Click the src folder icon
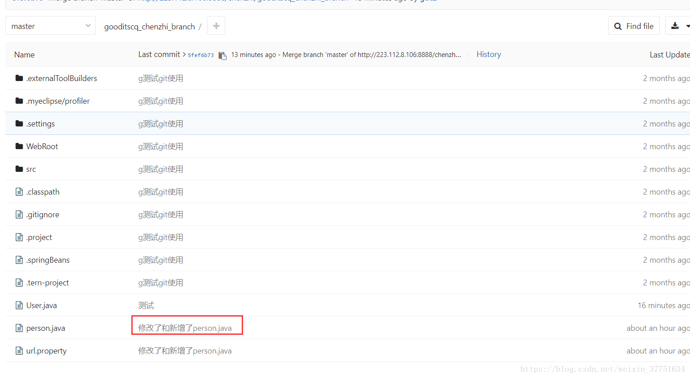The image size is (690, 378). (x=19, y=169)
